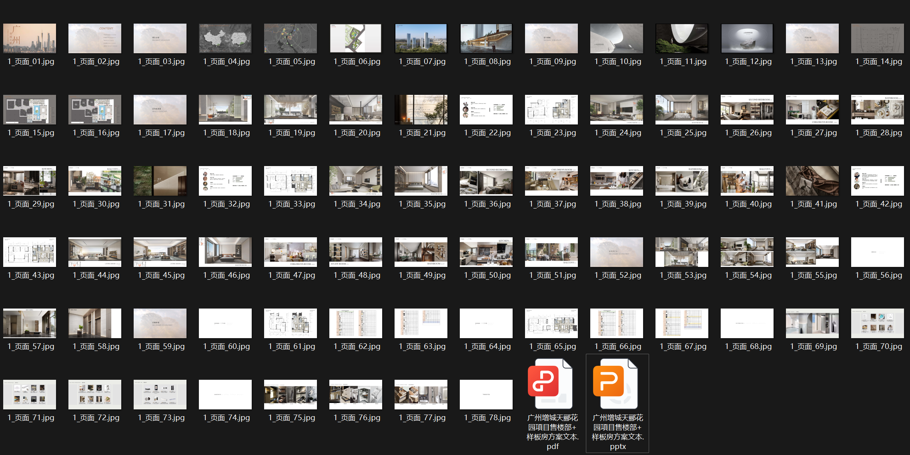Click the 1_页面_15.jpg site plan thumbnail
The image size is (910, 455).
pyautogui.click(x=30, y=110)
